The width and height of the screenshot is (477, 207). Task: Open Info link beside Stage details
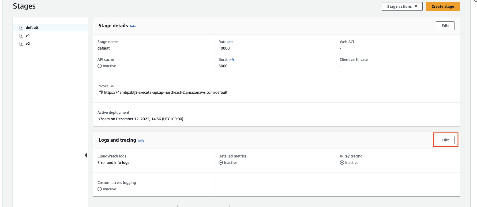click(133, 26)
